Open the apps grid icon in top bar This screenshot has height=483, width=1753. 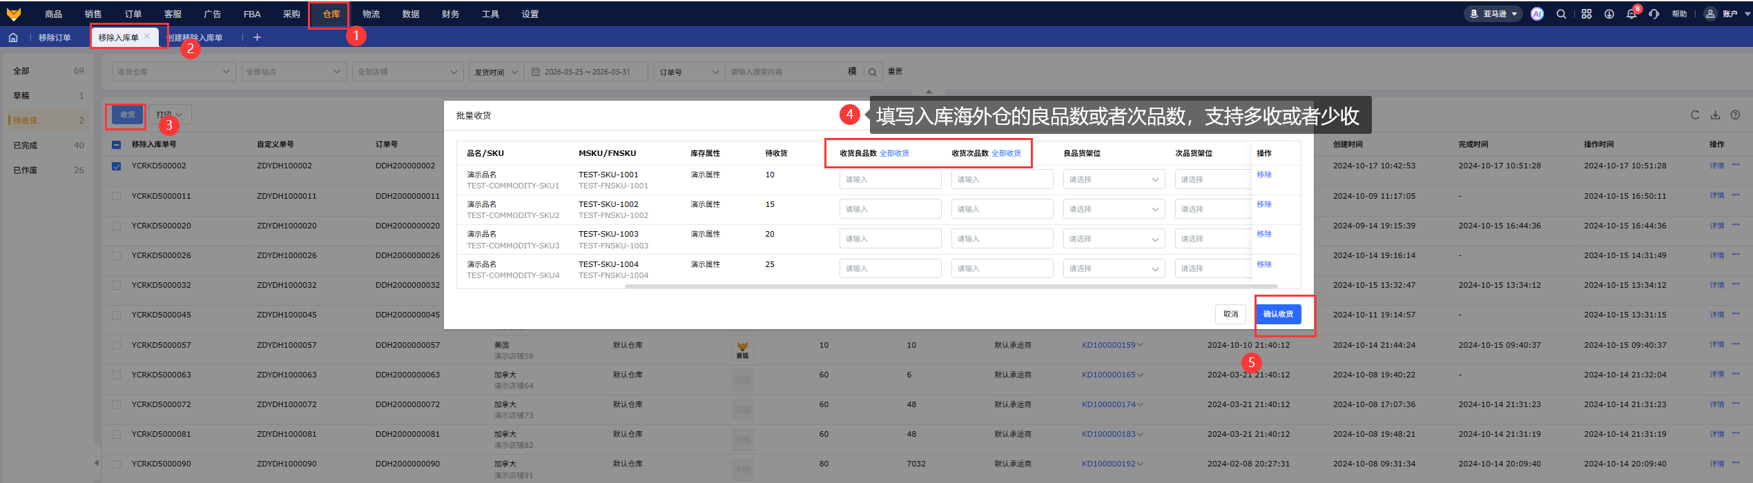1587,14
